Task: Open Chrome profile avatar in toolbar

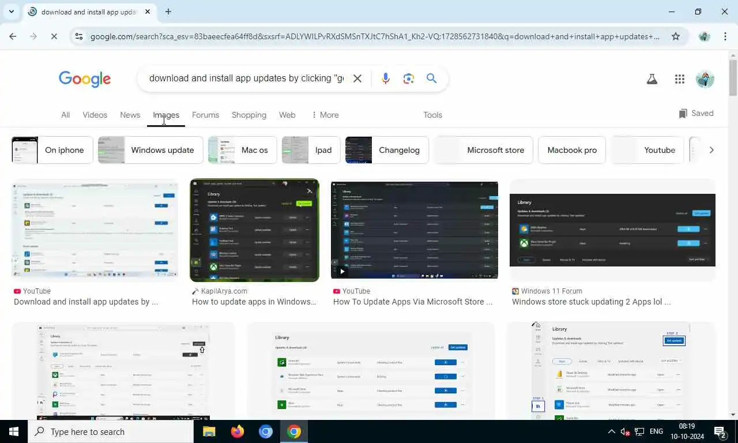Action: coord(704,36)
